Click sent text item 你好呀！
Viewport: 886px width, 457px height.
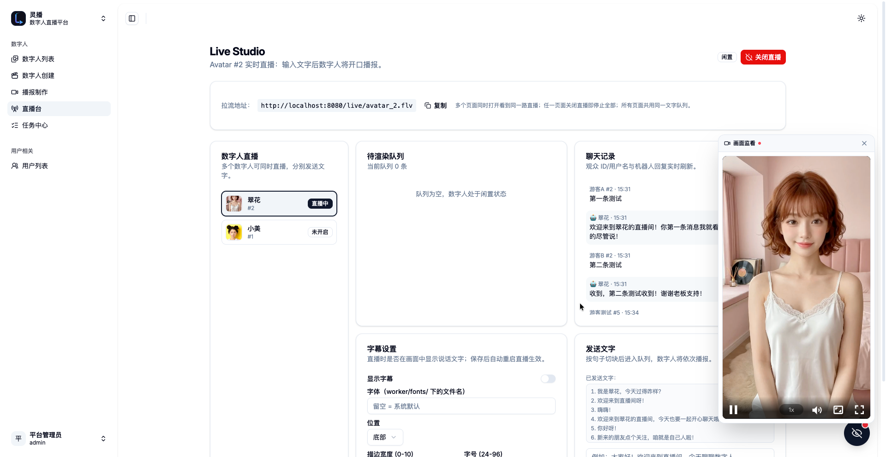603,428
